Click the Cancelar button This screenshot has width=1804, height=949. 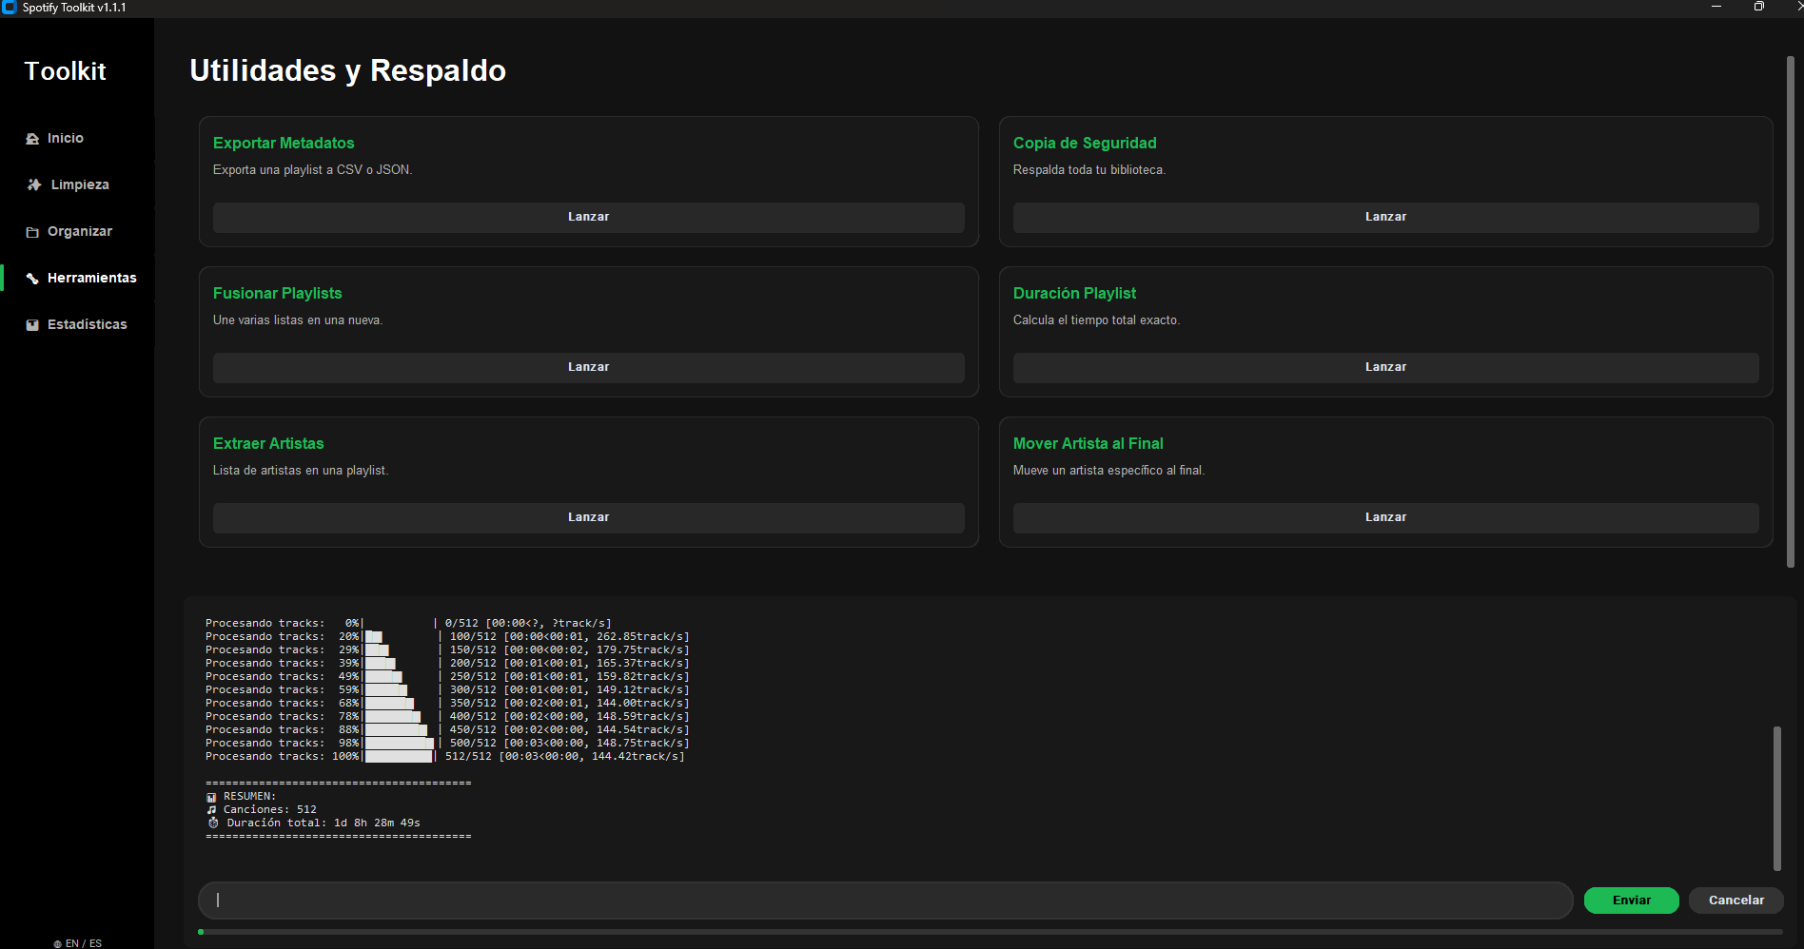(1735, 901)
